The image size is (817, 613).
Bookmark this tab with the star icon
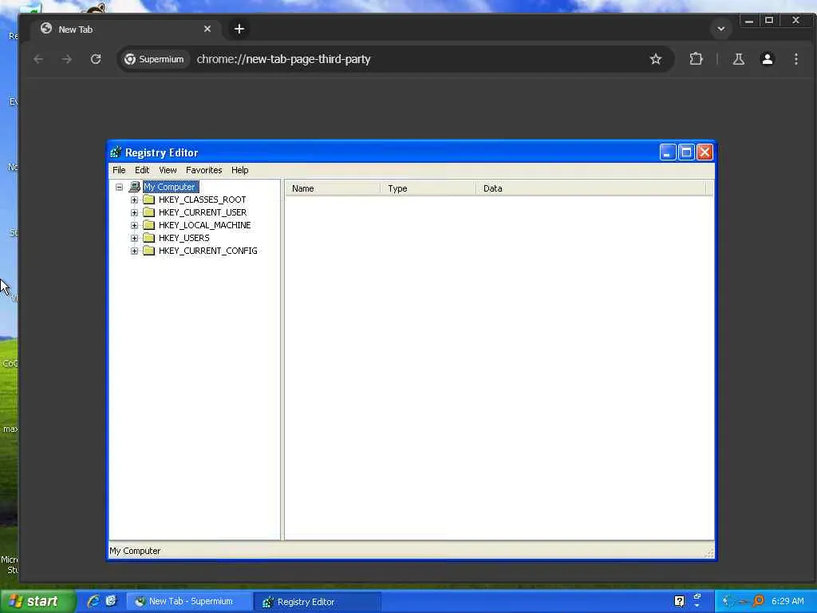click(x=656, y=59)
